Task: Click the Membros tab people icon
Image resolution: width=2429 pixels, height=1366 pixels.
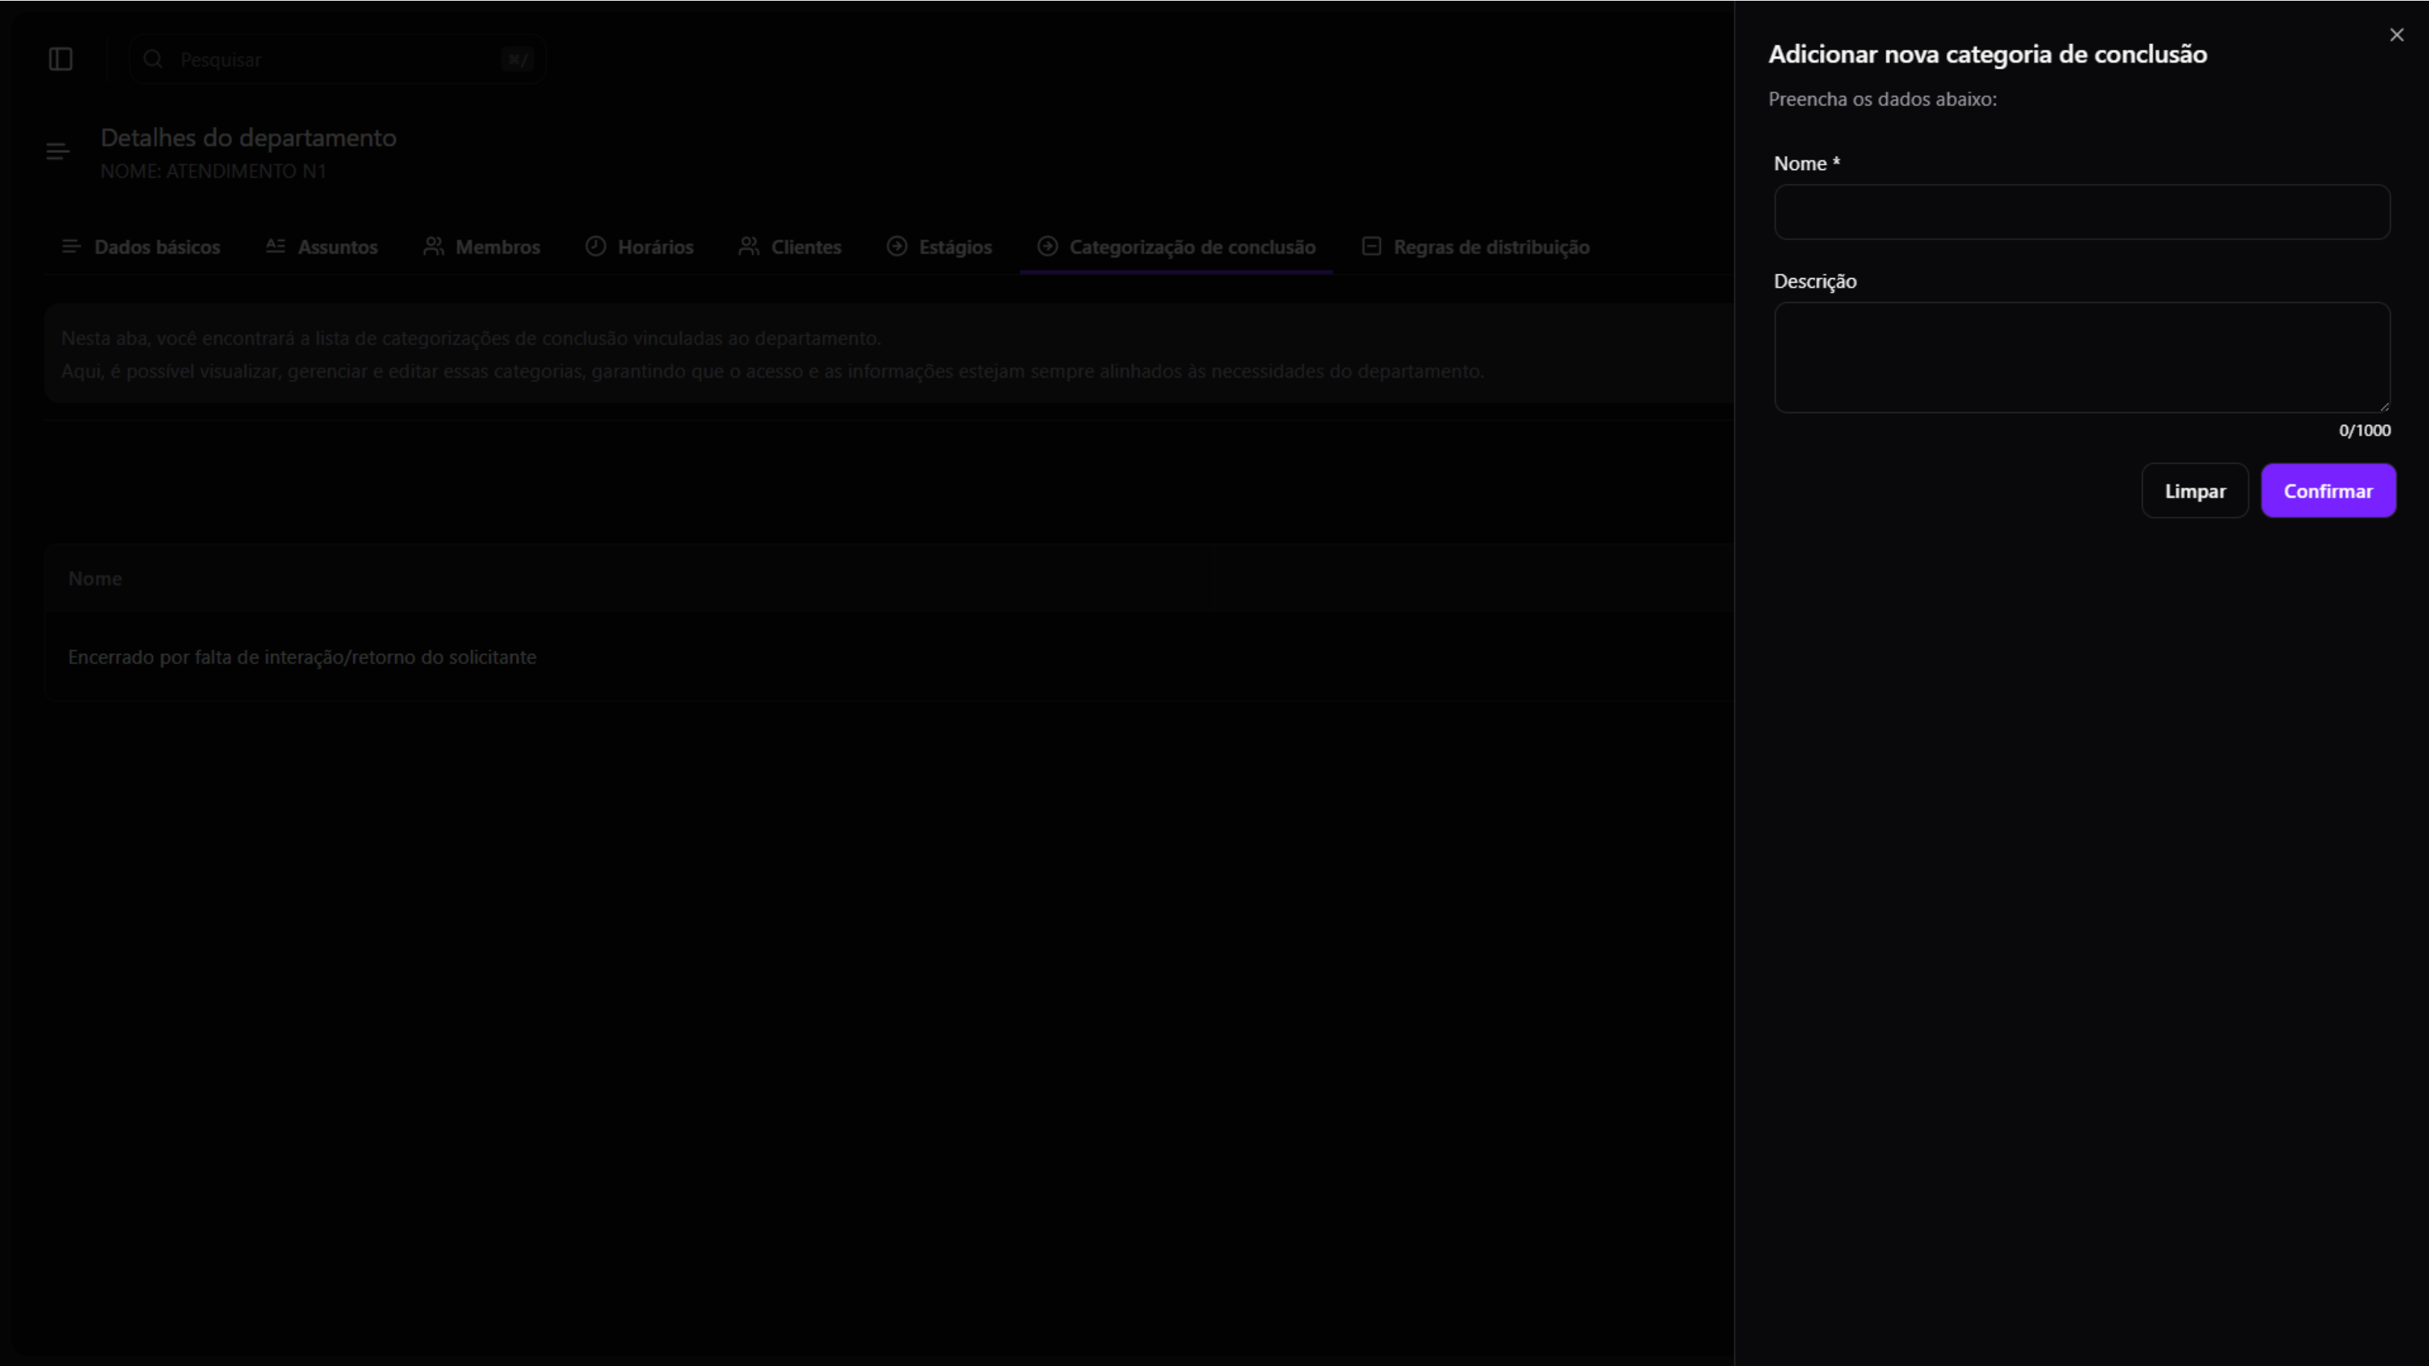Action: [433, 246]
